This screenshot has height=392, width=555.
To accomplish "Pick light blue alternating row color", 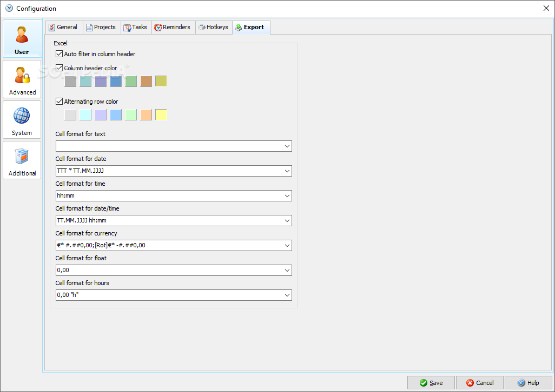I will 116,115.
